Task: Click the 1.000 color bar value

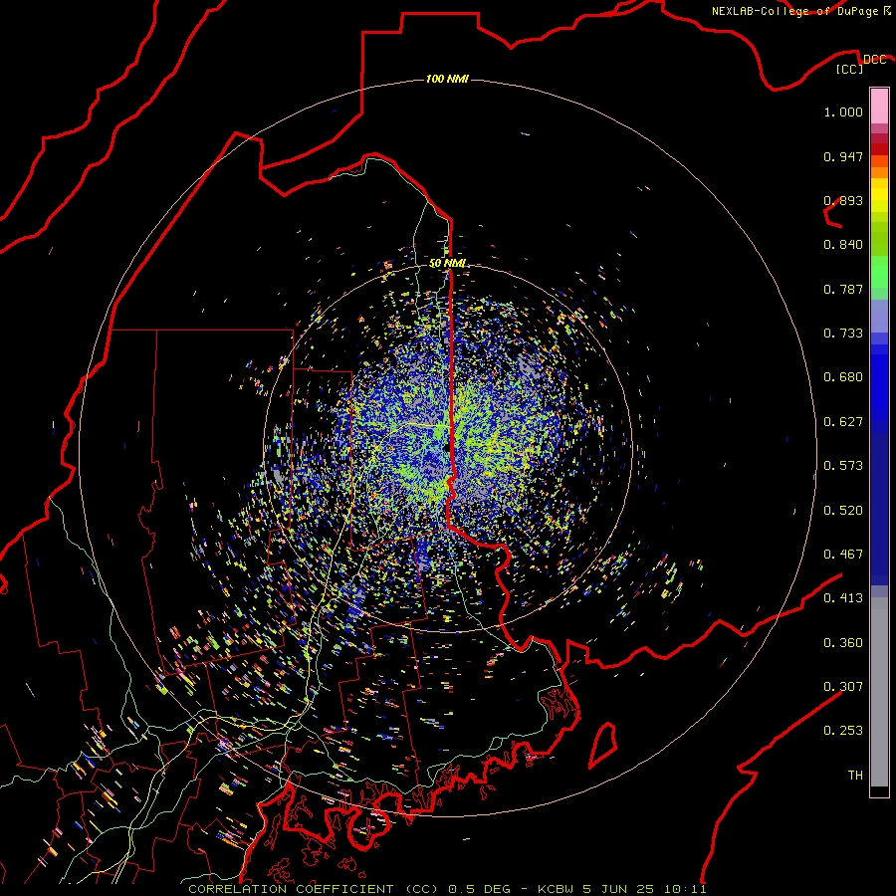Action: click(843, 112)
